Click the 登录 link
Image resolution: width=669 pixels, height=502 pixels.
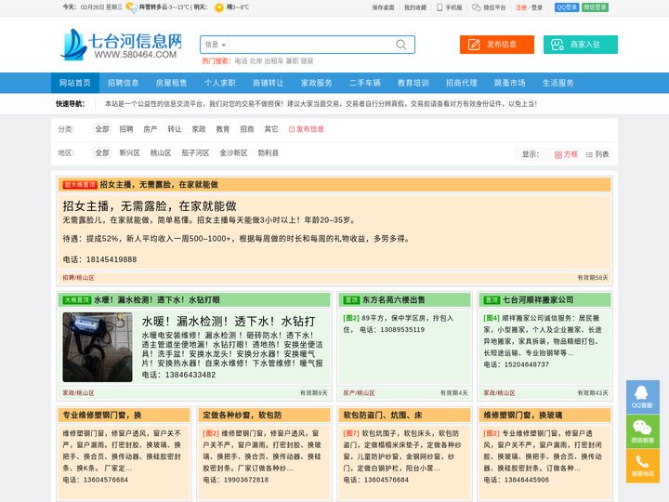pos(537,7)
